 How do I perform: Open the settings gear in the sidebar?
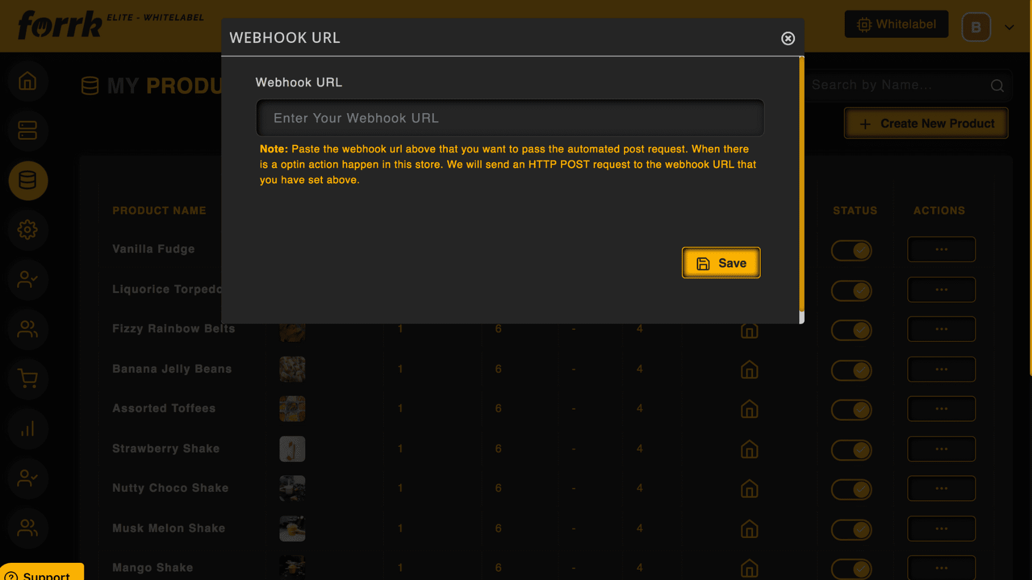pos(27,230)
